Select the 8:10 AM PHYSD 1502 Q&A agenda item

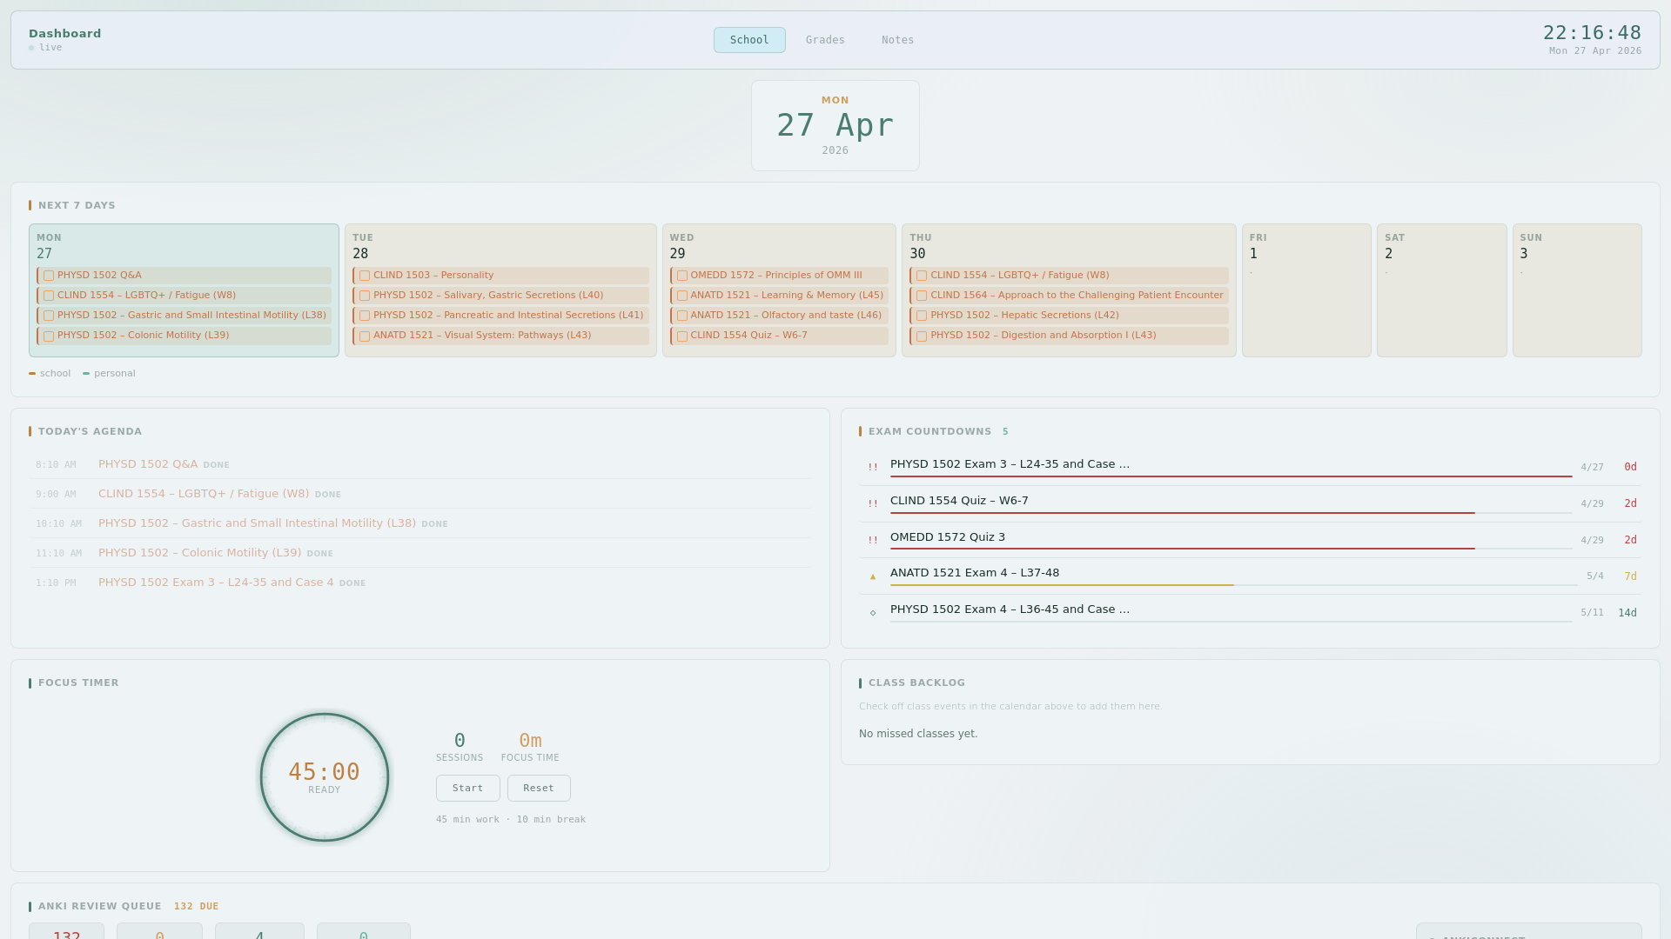[x=420, y=464]
